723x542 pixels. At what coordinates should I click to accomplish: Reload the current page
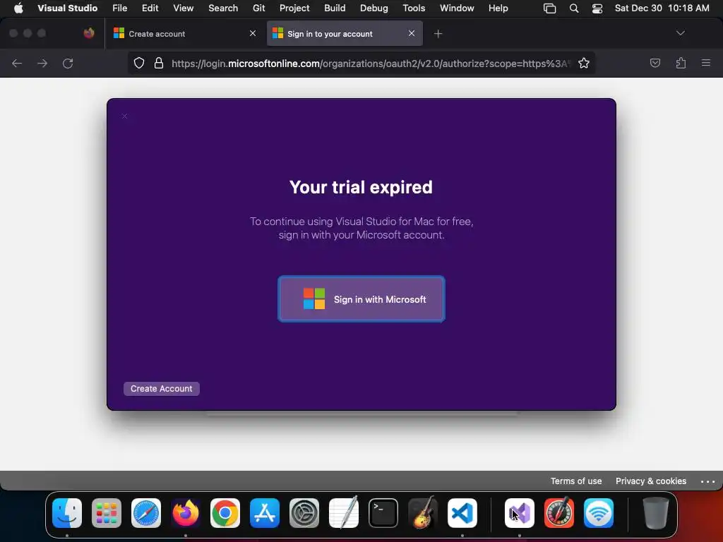point(68,63)
